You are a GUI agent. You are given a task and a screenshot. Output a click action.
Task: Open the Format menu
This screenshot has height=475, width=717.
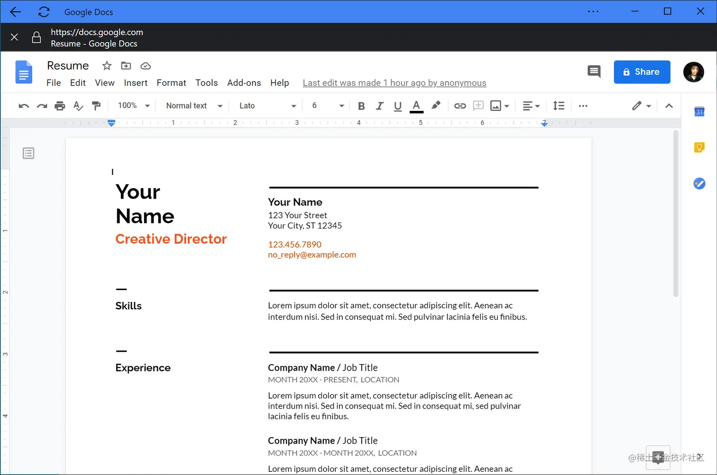(172, 83)
